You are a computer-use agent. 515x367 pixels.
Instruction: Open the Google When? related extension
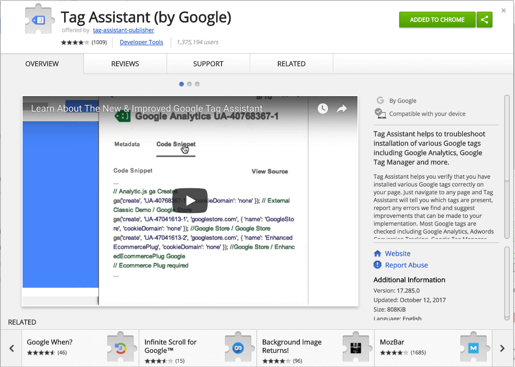(x=80, y=348)
